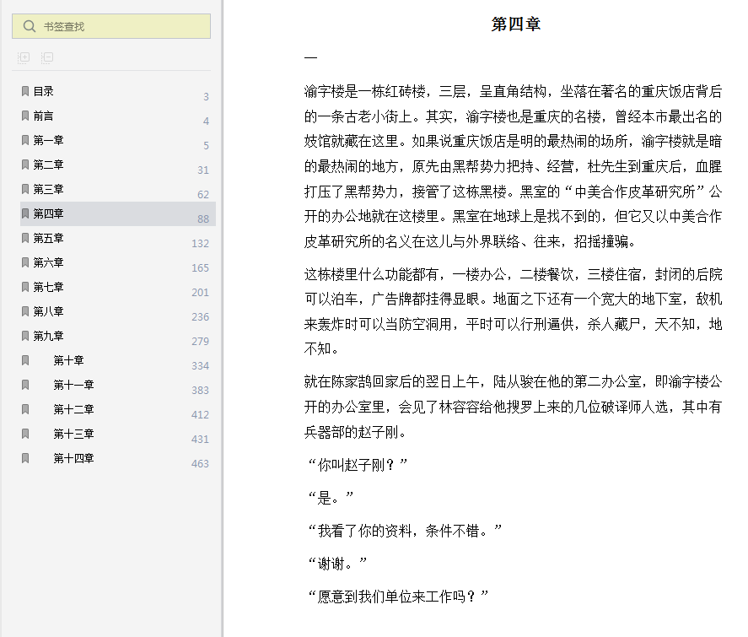Click bookmark icon beside 第一章
Image resolution: width=748 pixels, height=637 pixels.
(25, 140)
